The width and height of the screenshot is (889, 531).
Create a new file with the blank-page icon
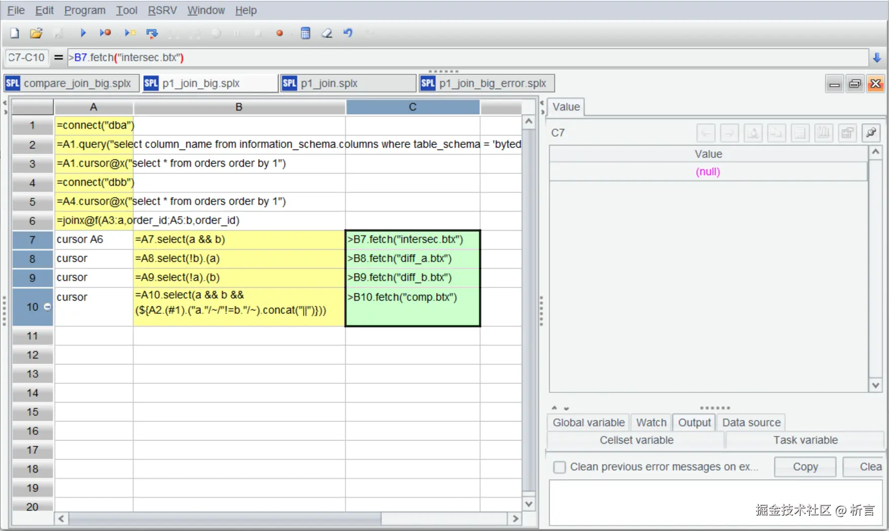click(x=15, y=33)
